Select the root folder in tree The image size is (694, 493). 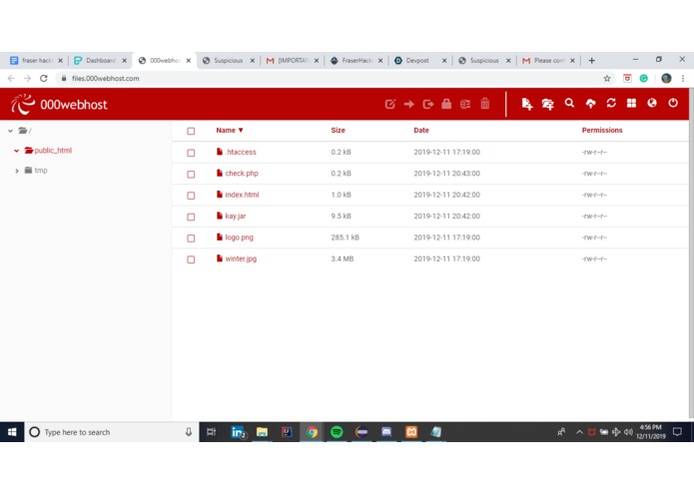(x=25, y=131)
